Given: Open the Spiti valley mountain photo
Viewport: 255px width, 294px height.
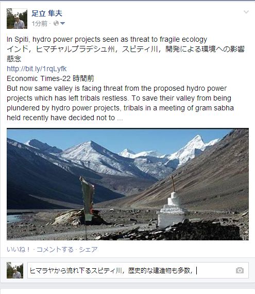Looking at the screenshot, I should [x=128, y=184].
